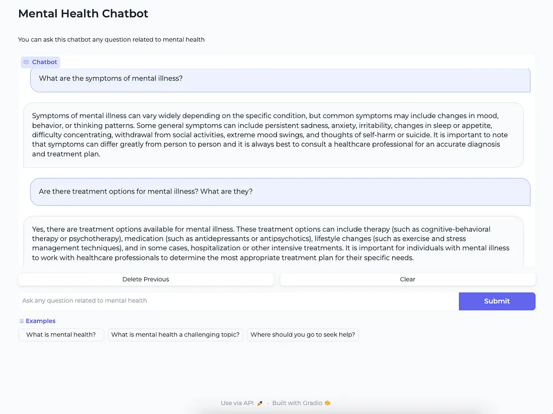Click the orange Gradio logo icon

328,403
